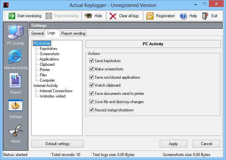Screen dimensions: 226x160
Task: Click the Cancel button
Action: point(206,144)
